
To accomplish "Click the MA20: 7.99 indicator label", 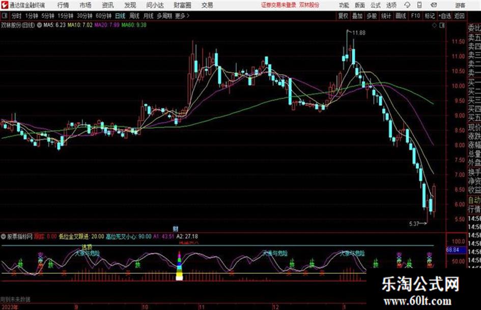I will click(x=107, y=25).
